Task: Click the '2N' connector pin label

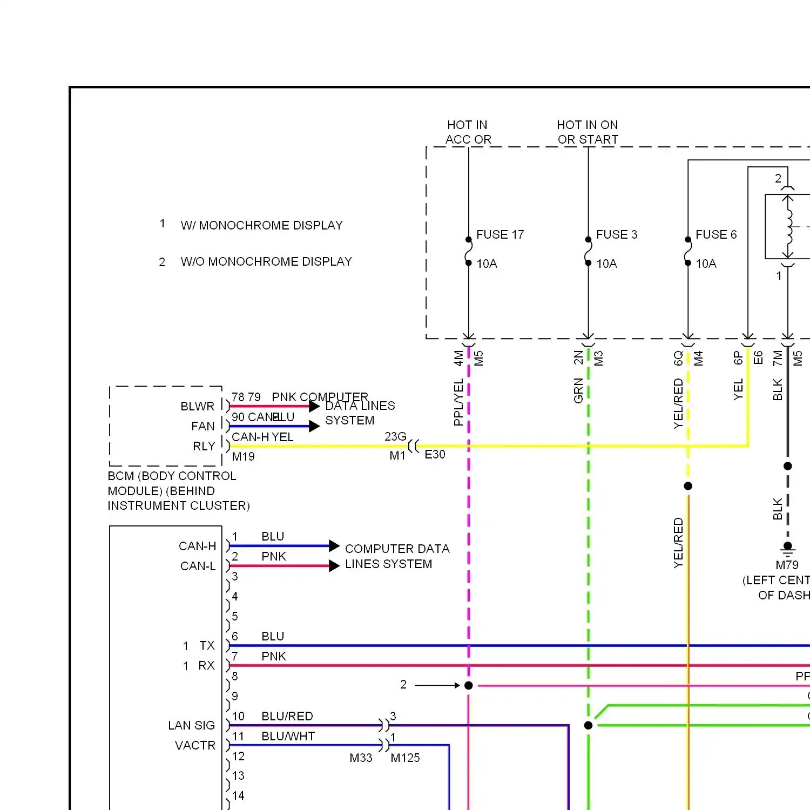Action: pyautogui.click(x=578, y=358)
